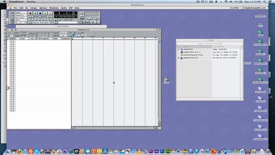Open the Display dropdown in Sequence window
The width and height of the screenshot is (275, 155).
(x=64, y=33)
